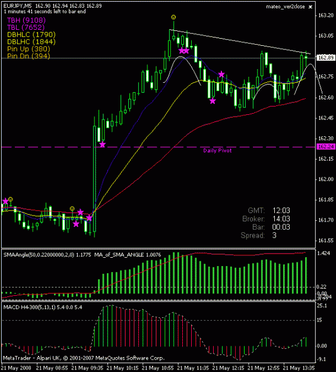Select the 21 May 09:35 time label
Image resolution: width=336 pixels, height=372 pixels.
pos(87,368)
